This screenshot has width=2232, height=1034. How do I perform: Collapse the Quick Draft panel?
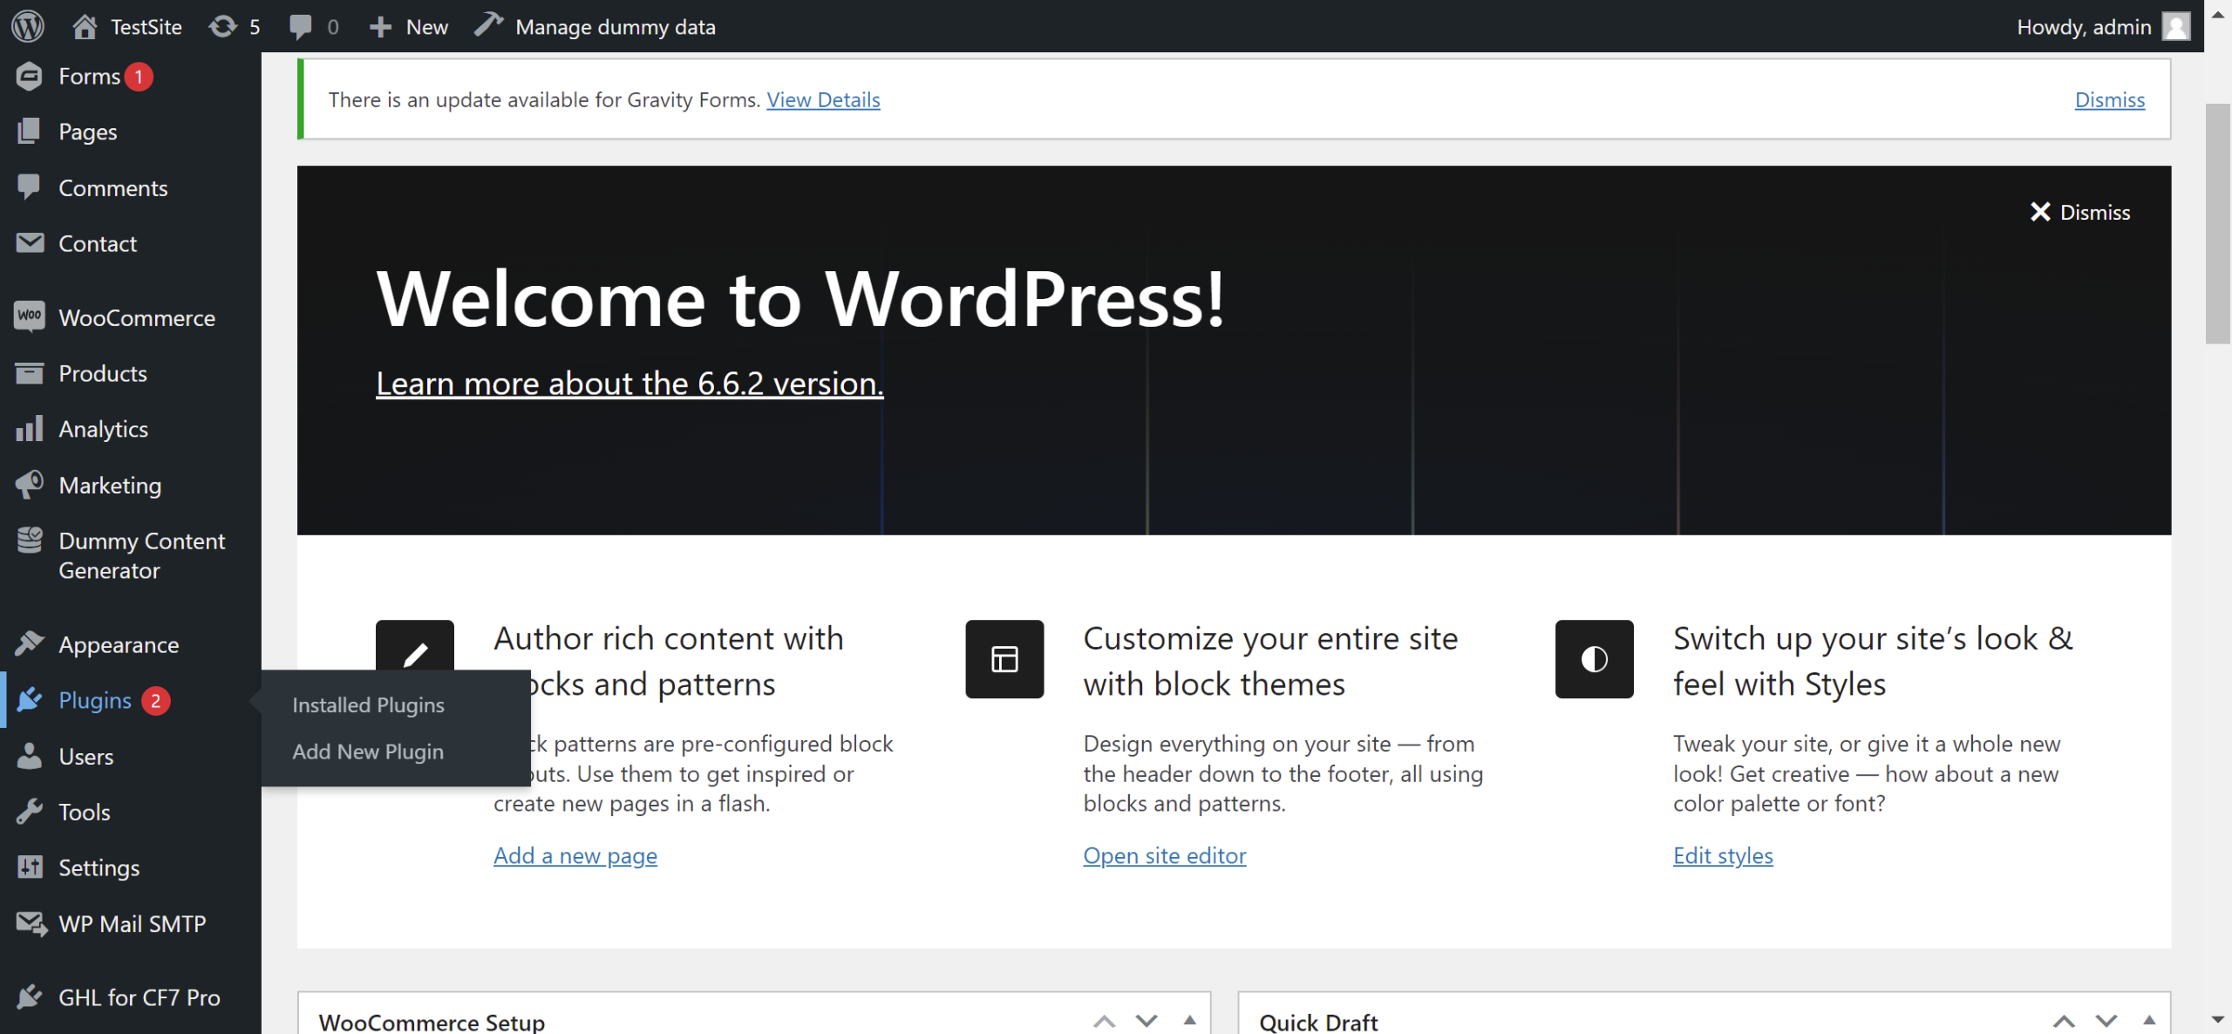(2149, 1020)
